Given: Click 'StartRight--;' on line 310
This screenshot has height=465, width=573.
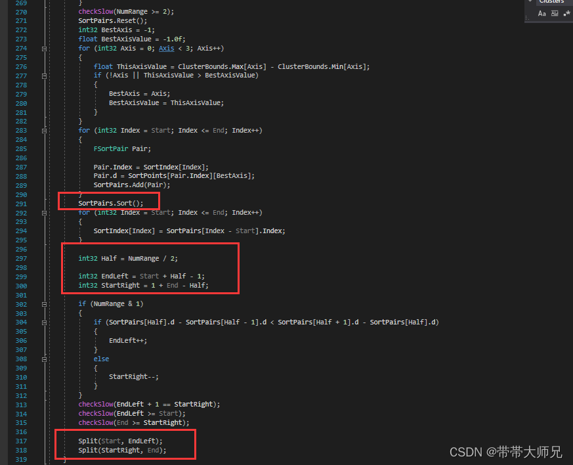Looking at the screenshot, I should [x=134, y=376].
